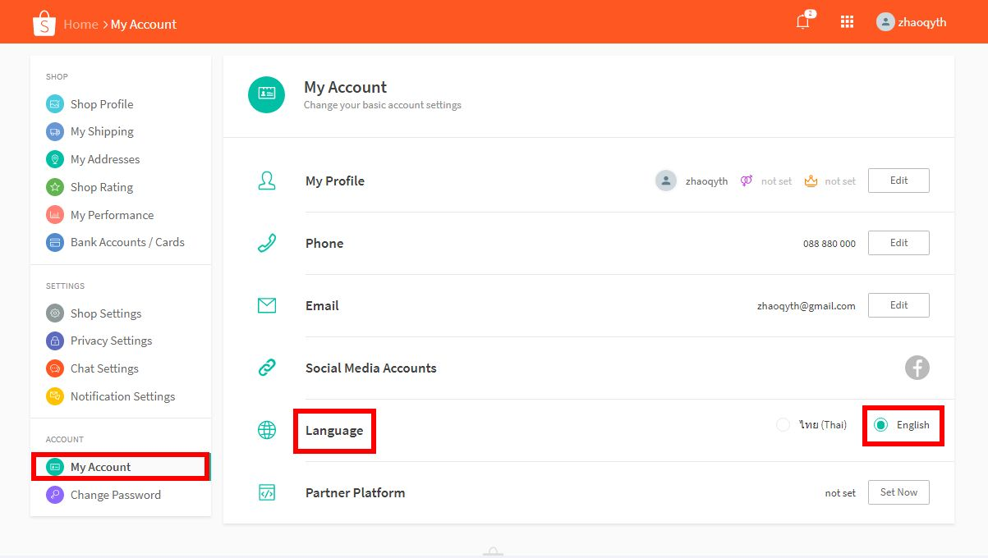Select the My Shipping truck icon
This screenshot has width=988, height=558.
(53, 131)
